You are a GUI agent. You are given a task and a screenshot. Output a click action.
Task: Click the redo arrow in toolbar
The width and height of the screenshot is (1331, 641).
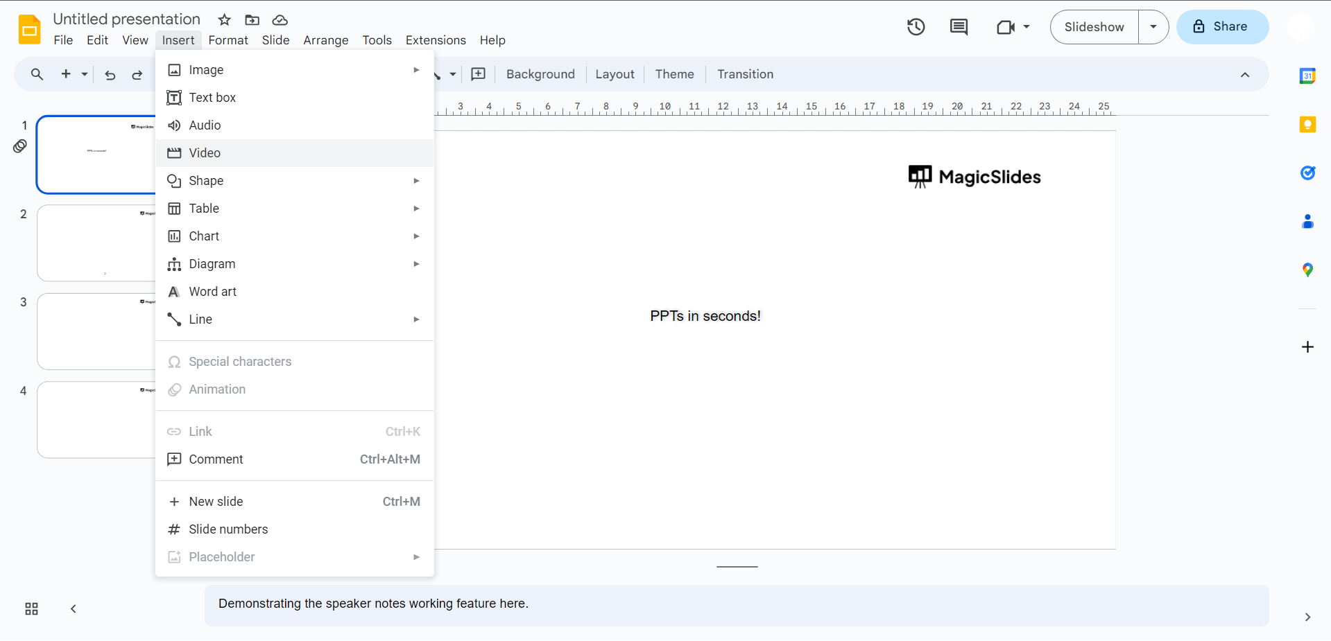coord(137,75)
